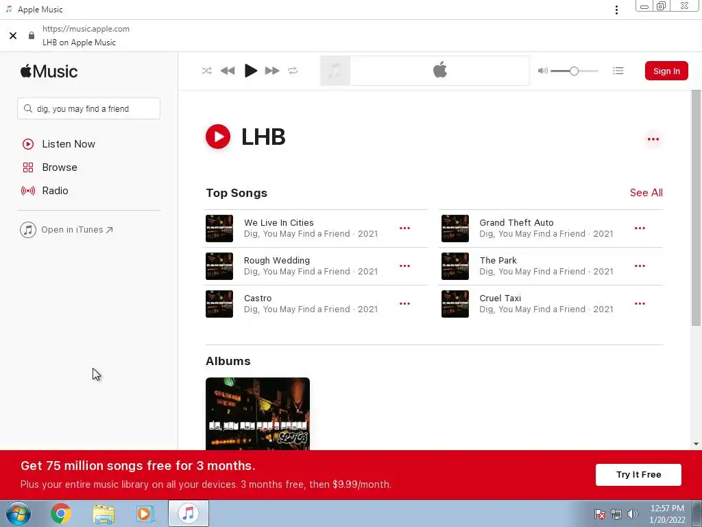This screenshot has width=702, height=527.
Task: Click the now playing music note artwork
Action: click(x=335, y=71)
